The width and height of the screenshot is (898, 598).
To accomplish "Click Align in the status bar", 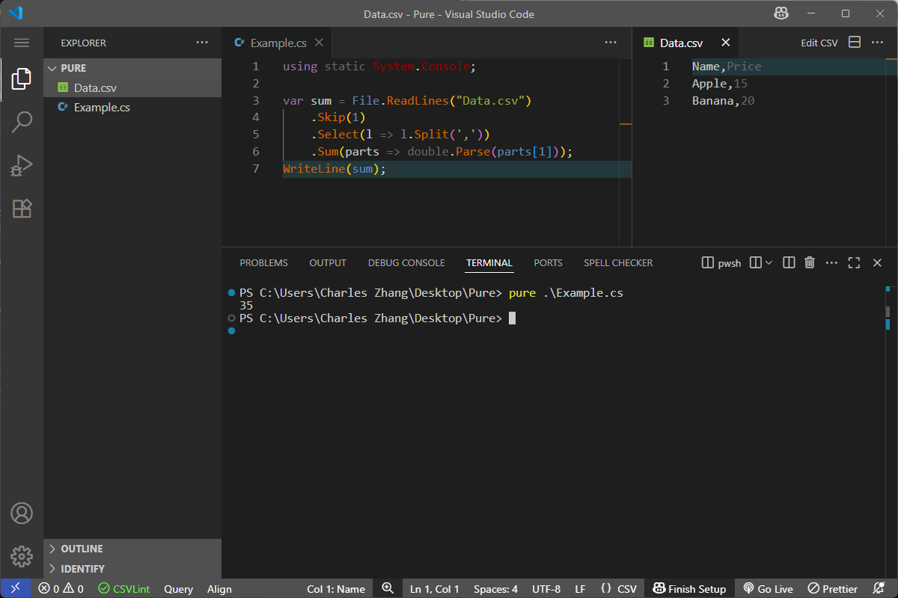I will [219, 588].
